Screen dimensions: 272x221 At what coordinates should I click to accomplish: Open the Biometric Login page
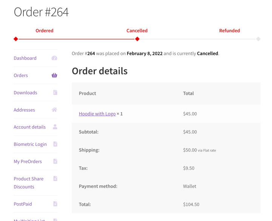pyautogui.click(x=30, y=144)
